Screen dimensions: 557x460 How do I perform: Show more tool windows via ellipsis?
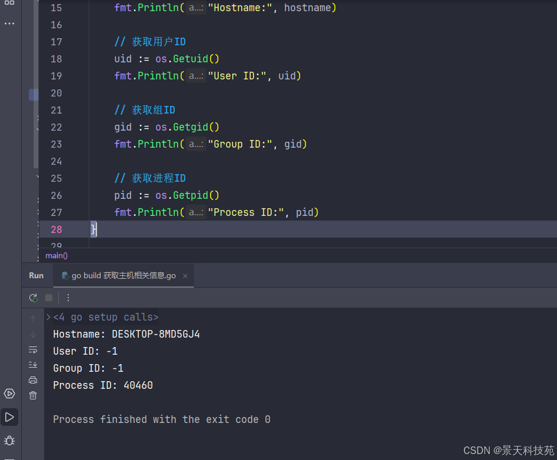point(9,24)
